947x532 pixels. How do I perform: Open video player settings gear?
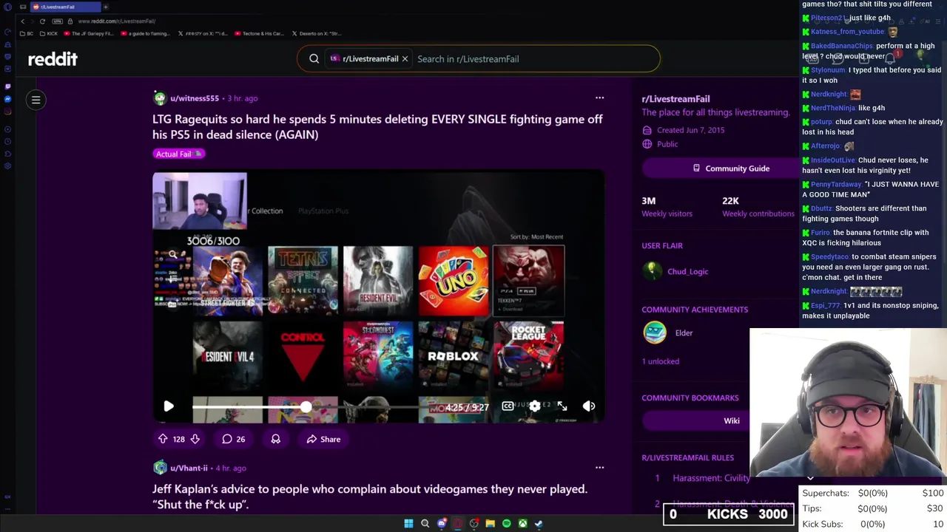click(x=535, y=406)
